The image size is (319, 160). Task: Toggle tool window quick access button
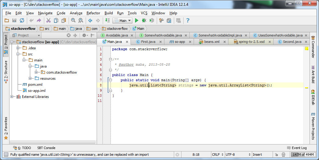(x=6, y=155)
